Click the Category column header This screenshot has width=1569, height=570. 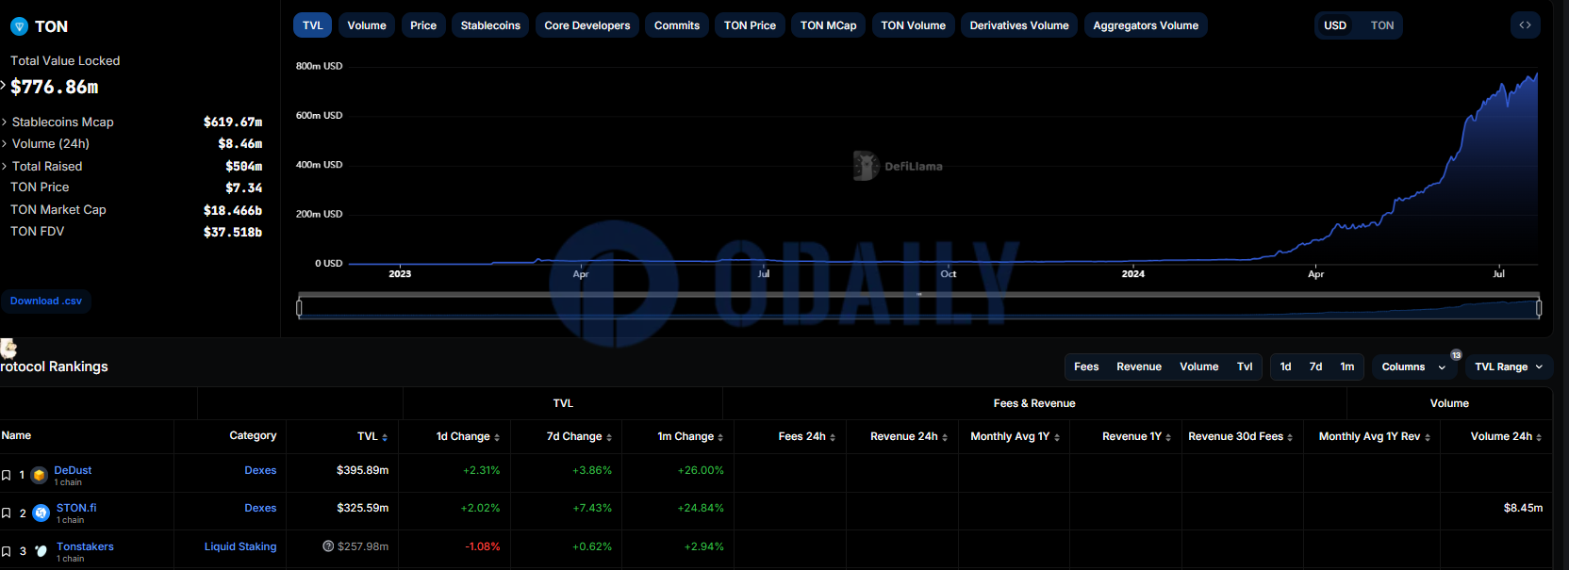pyautogui.click(x=253, y=435)
